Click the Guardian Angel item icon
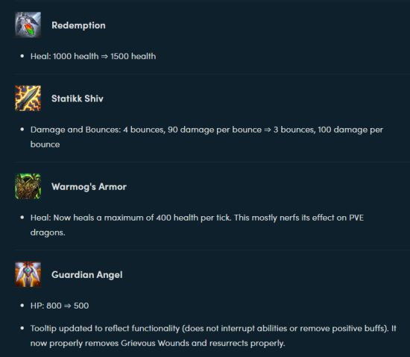 (28, 274)
